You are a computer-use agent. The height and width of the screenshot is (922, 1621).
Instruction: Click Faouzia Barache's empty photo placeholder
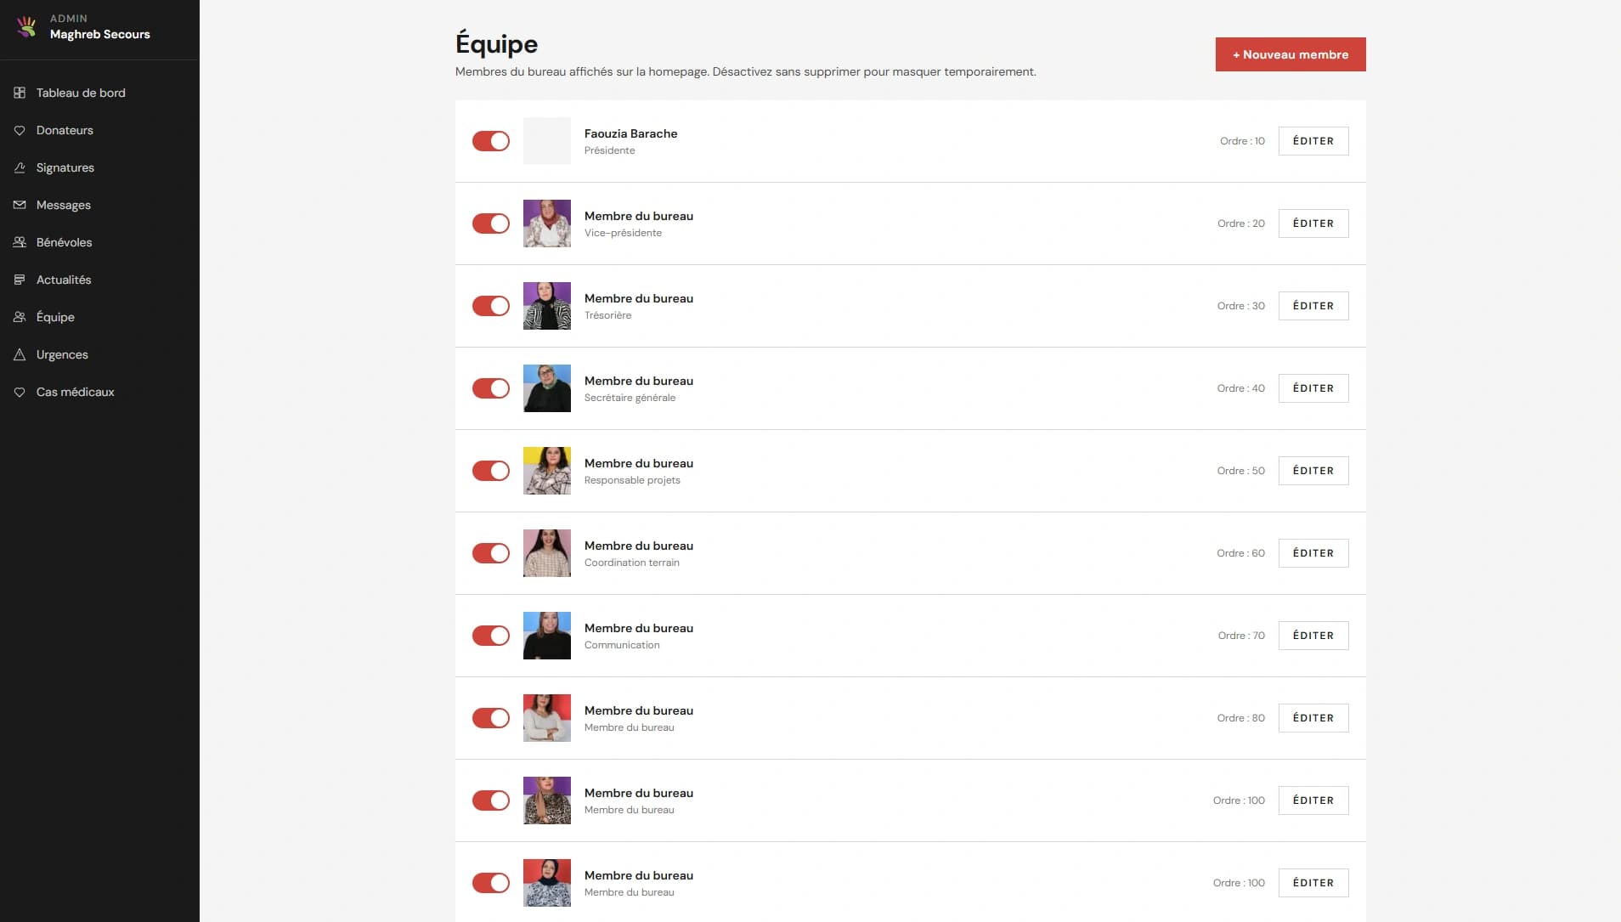tap(547, 141)
